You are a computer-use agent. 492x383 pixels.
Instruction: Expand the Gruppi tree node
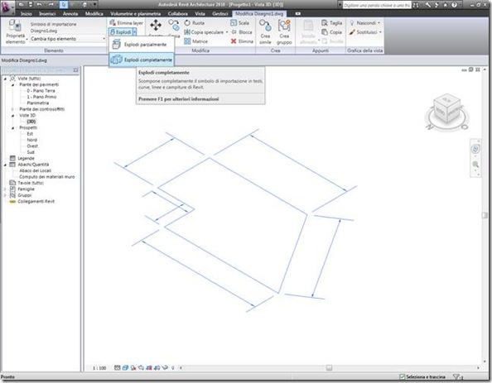(x=5, y=195)
